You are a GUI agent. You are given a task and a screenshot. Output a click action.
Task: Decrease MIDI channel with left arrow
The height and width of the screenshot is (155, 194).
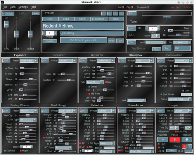tap(147, 28)
